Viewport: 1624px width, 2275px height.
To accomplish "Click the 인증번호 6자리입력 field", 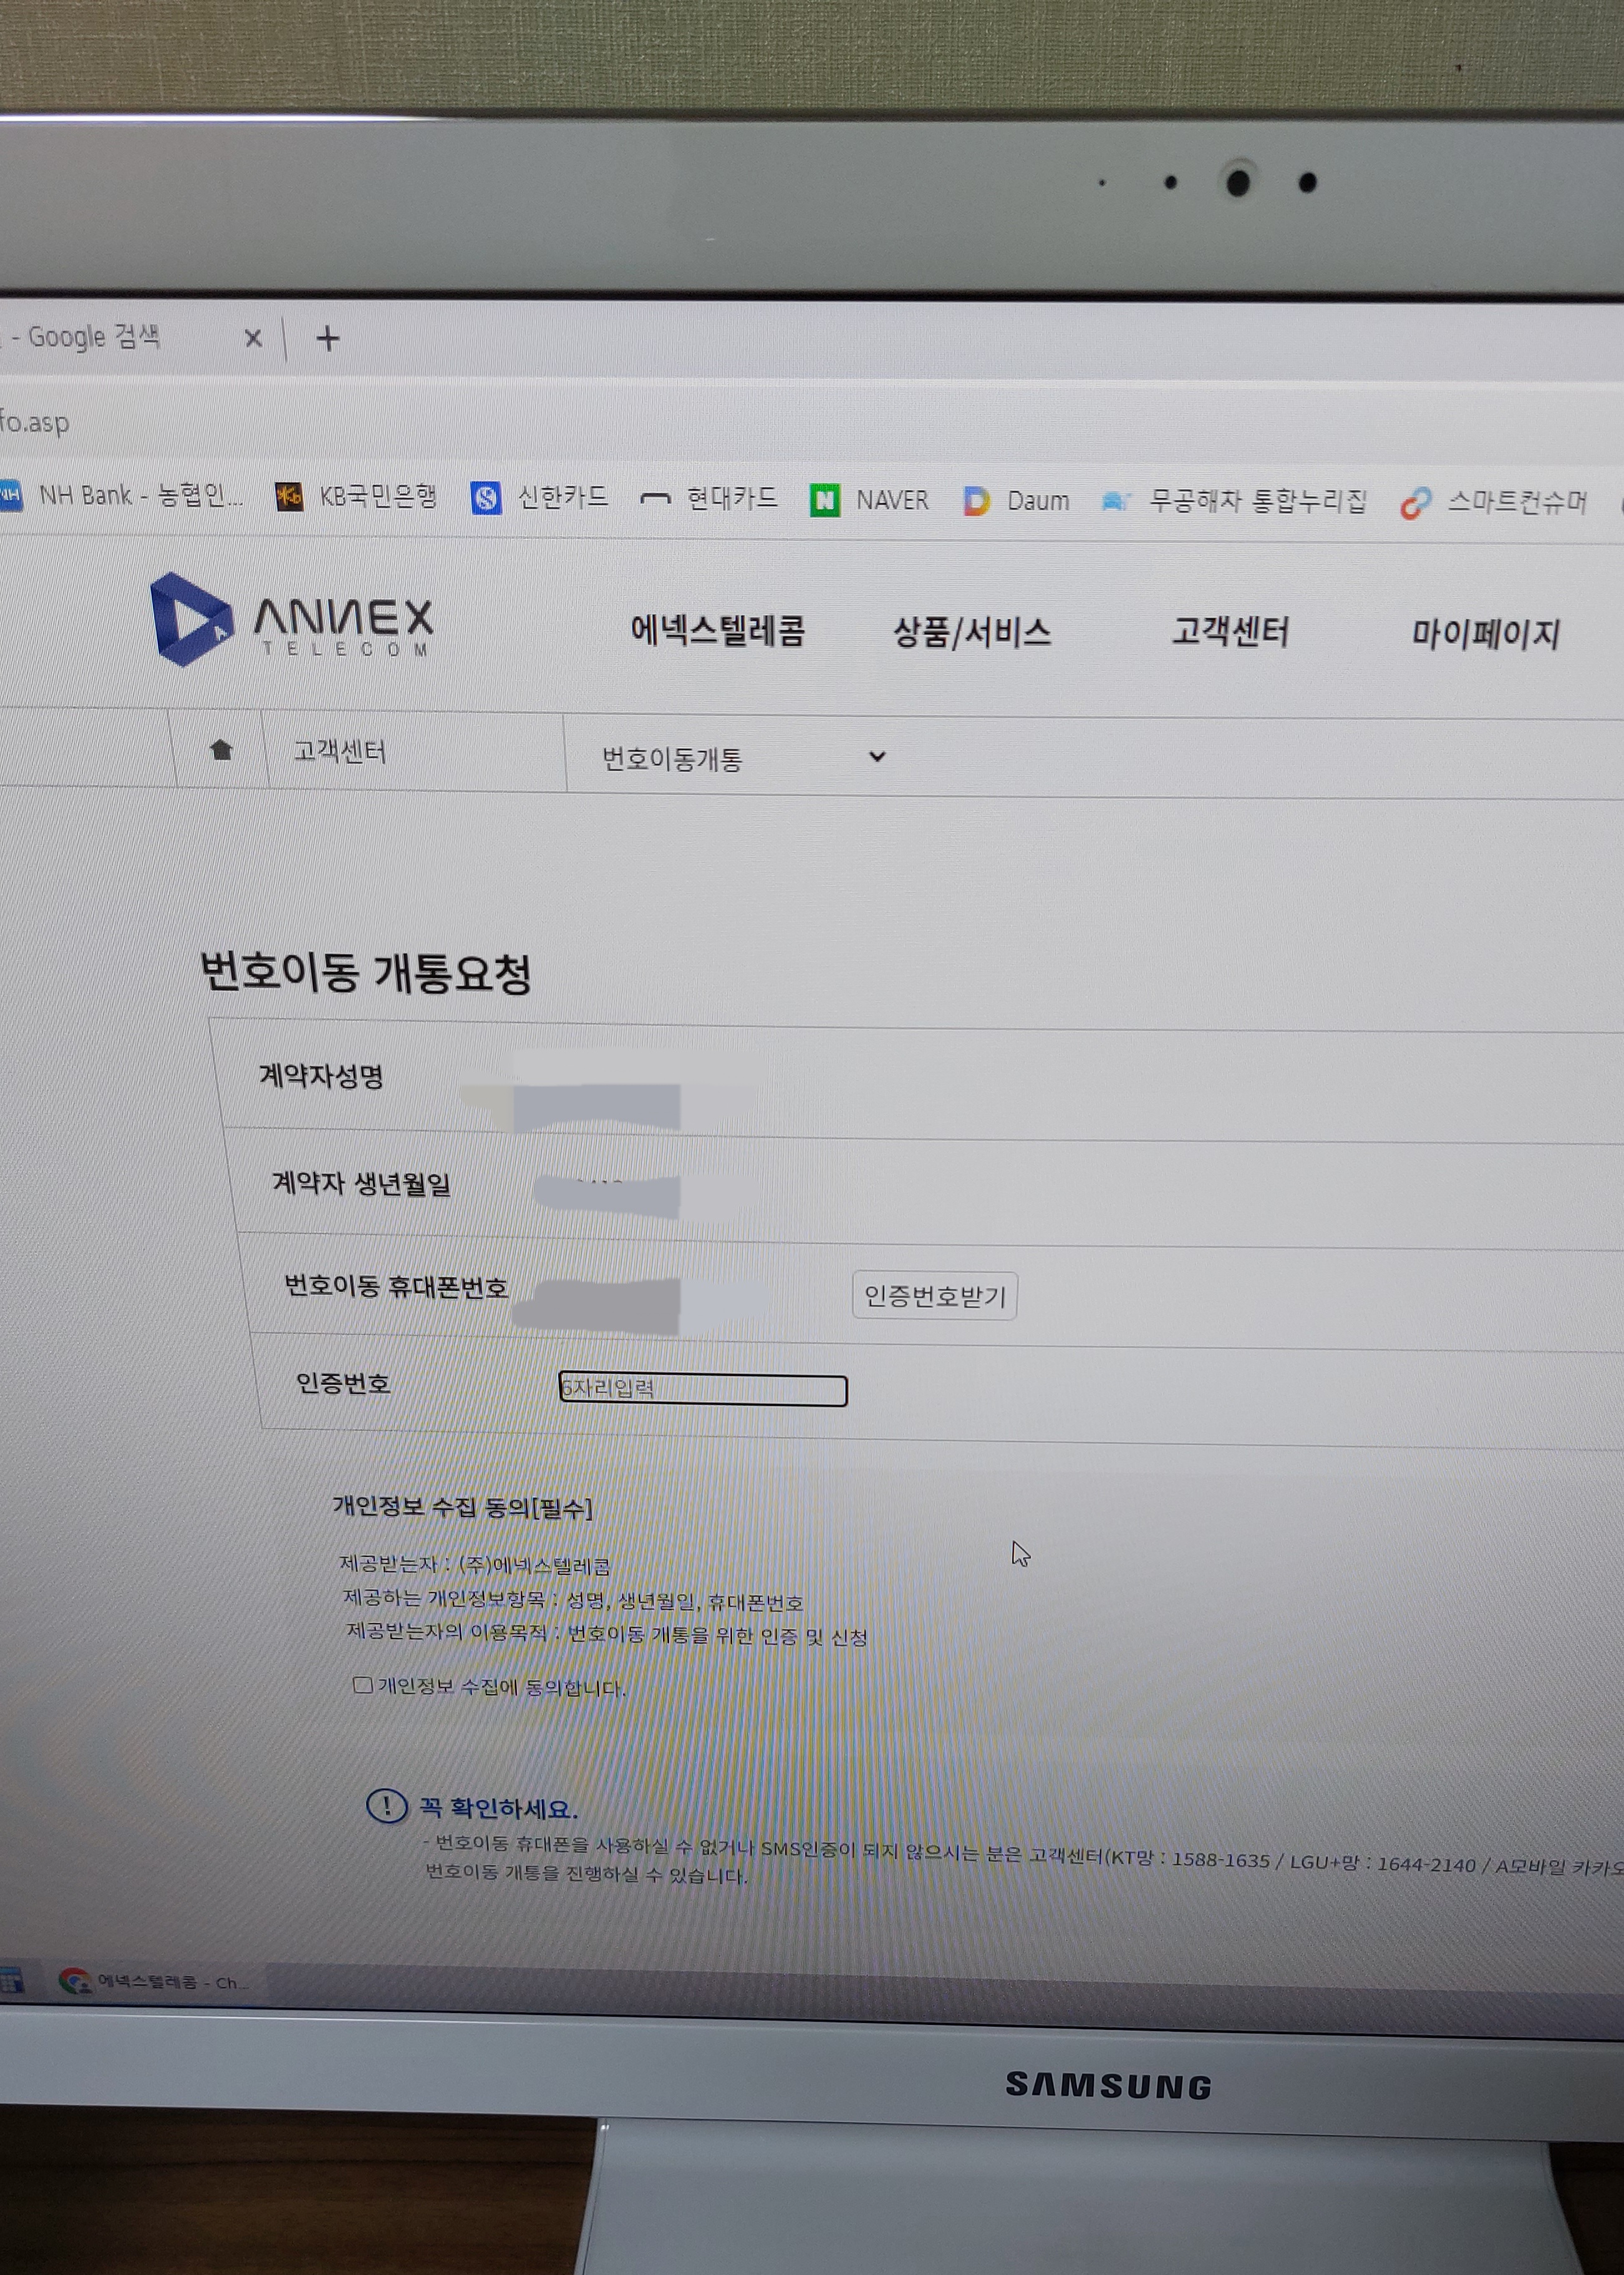I will [702, 1390].
